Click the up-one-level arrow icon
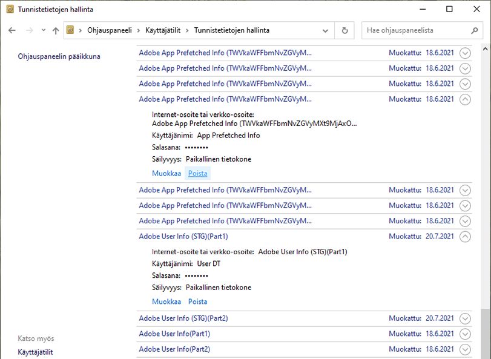This screenshot has height=359, width=491. point(56,30)
